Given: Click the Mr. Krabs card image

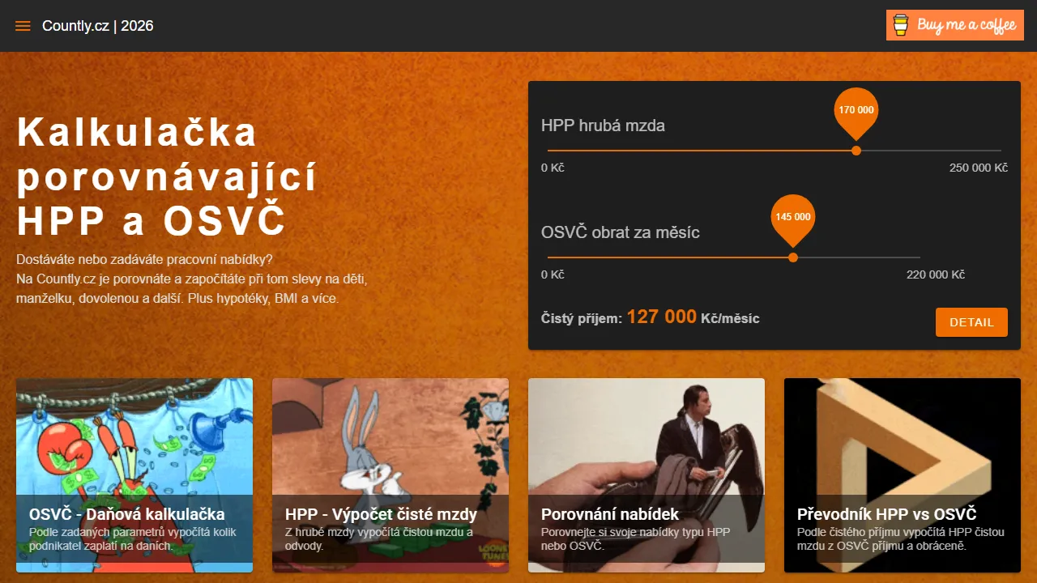Looking at the screenshot, I should point(134,437).
